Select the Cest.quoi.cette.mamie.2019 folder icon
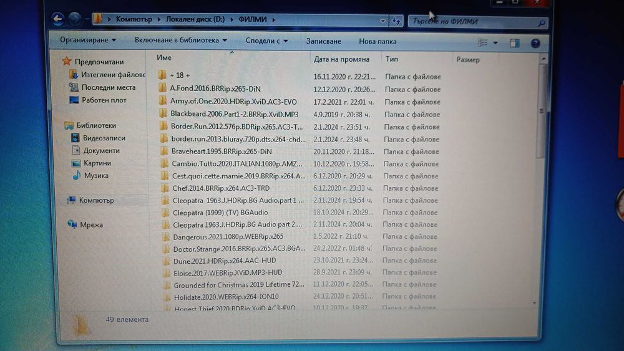 165,176
